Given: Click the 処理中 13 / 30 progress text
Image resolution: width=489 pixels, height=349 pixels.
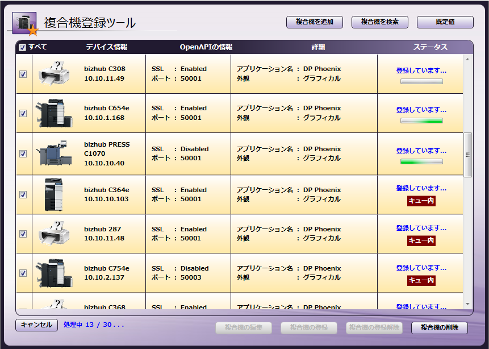Looking at the screenshot, I should [94, 325].
